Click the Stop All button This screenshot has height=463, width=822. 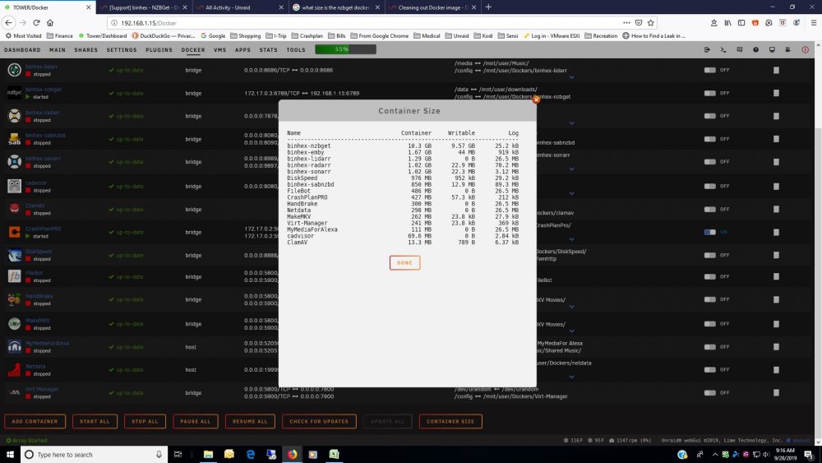pos(145,421)
